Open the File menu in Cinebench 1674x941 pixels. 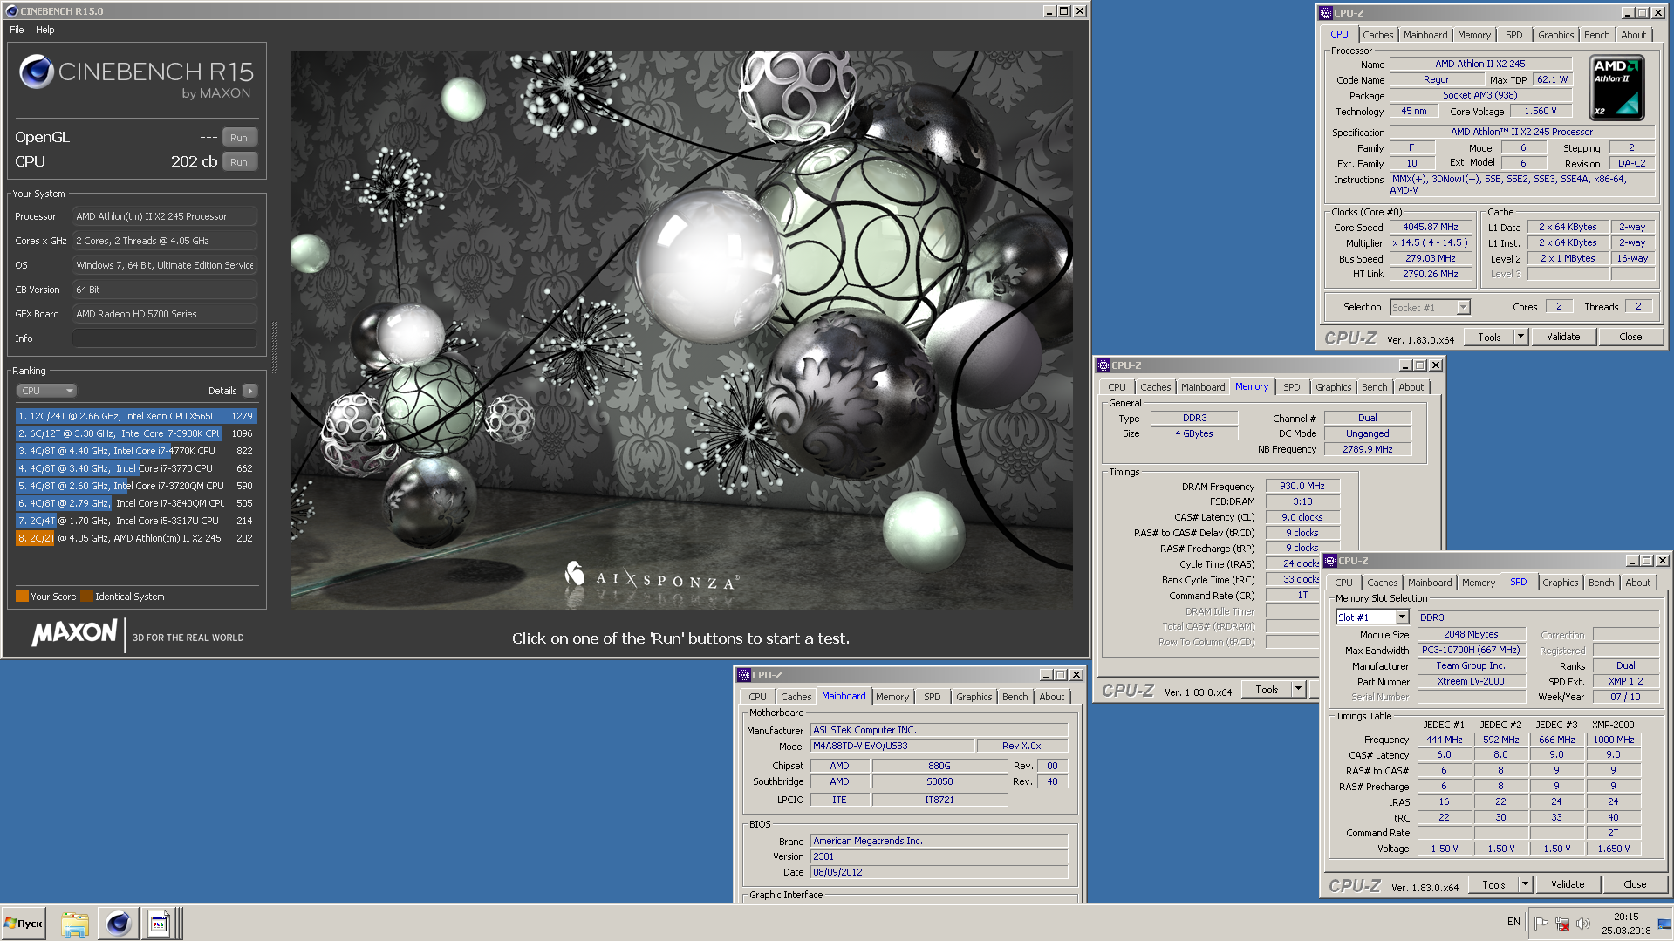point(17,30)
